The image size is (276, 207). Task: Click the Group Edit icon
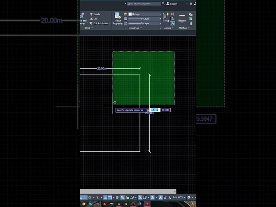pyautogui.click(x=172, y=19)
